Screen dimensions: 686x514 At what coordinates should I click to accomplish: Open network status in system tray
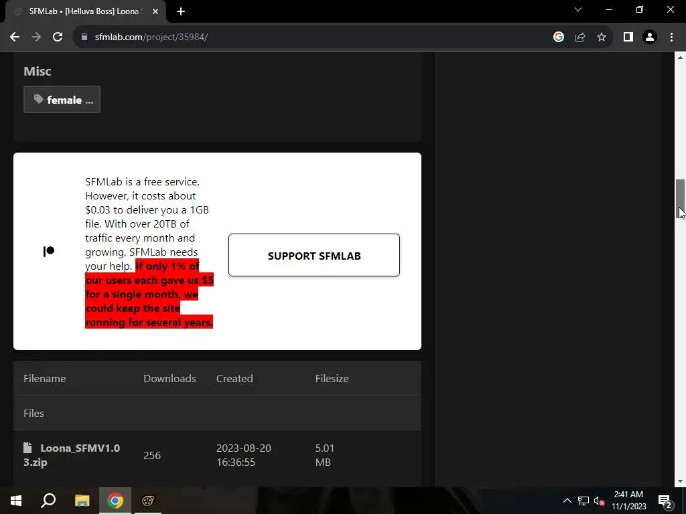(584, 501)
